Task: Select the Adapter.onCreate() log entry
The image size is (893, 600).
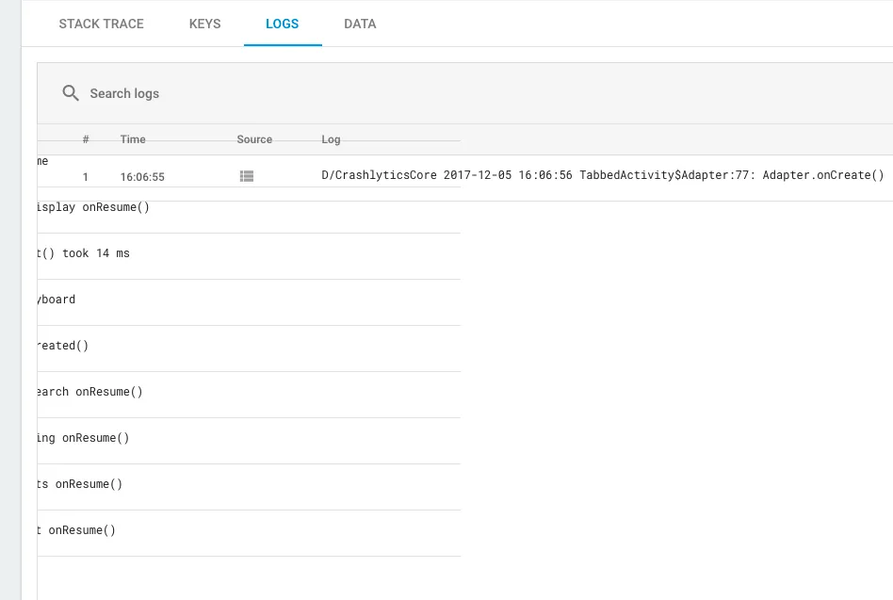Action: [x=603, y=175]
